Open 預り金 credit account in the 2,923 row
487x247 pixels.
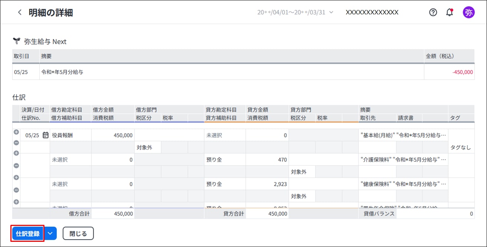(225, 184)
